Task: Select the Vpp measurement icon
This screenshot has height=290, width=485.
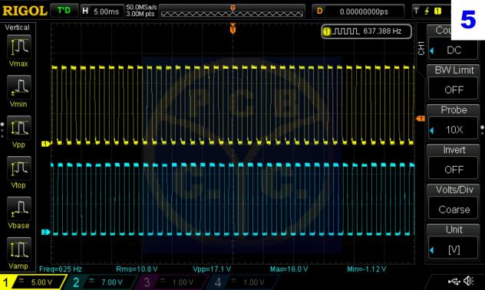Action: [x=19, y=128]
